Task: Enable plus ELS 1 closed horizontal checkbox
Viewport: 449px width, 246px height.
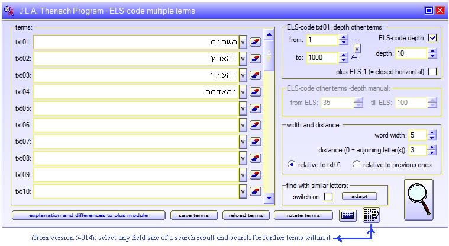Action: point(432,72)
